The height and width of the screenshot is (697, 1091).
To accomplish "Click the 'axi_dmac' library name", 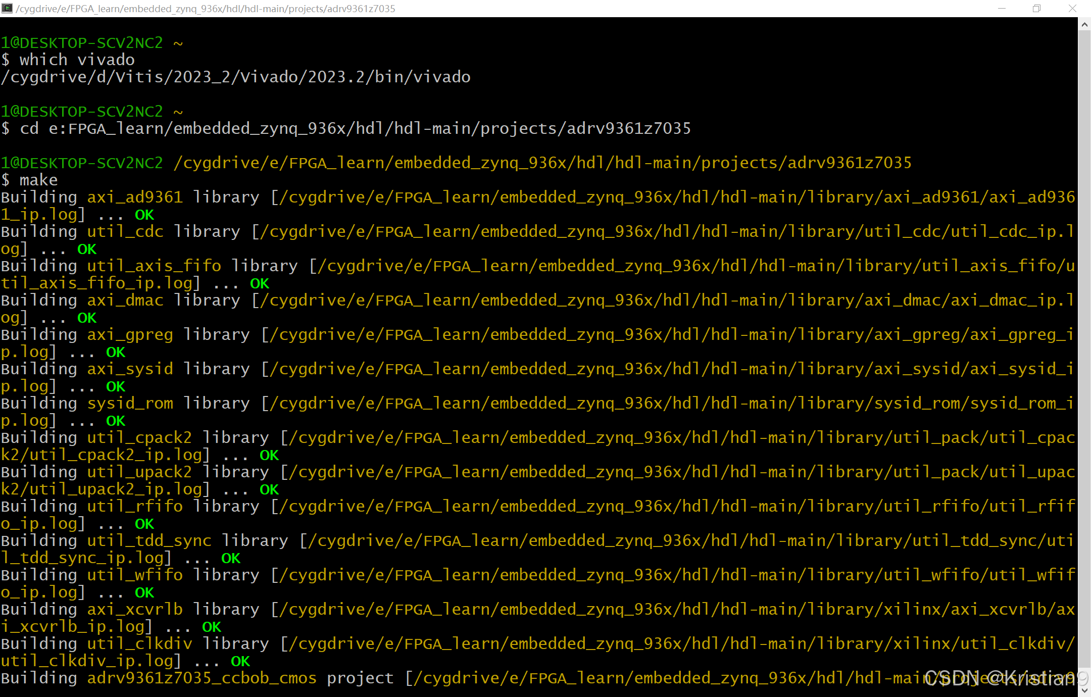I will click(x=125, y=301).
